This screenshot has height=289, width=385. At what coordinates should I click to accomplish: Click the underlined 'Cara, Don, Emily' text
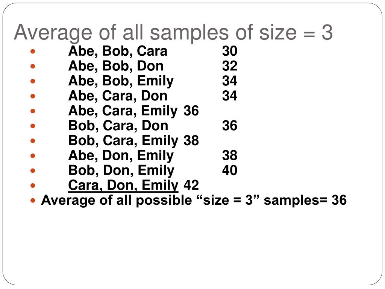[123, 185]
